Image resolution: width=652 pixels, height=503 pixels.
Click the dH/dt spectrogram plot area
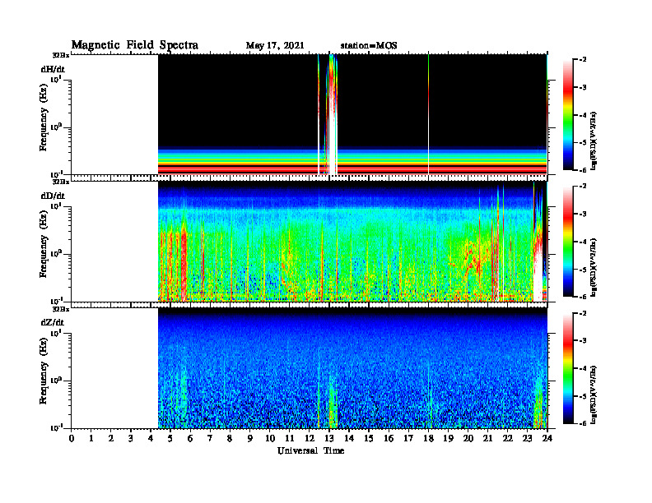pyautogui.click(x=352, y=114)
